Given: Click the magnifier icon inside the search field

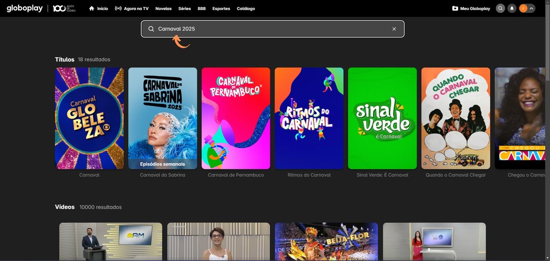Looking at the screenshot, I should [151, 29].
